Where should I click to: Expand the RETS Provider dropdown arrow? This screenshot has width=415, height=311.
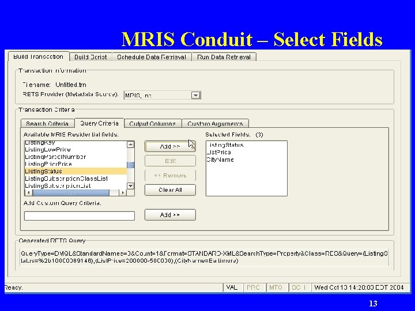coord(195,95)
